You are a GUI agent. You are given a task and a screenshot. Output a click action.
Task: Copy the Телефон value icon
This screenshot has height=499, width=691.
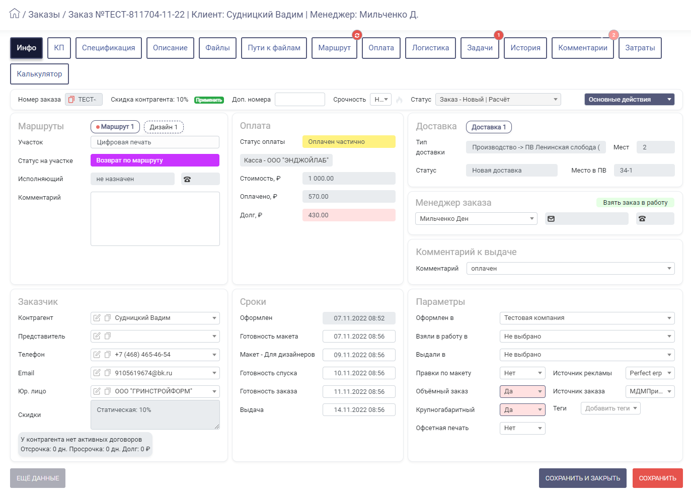(107, 355)
